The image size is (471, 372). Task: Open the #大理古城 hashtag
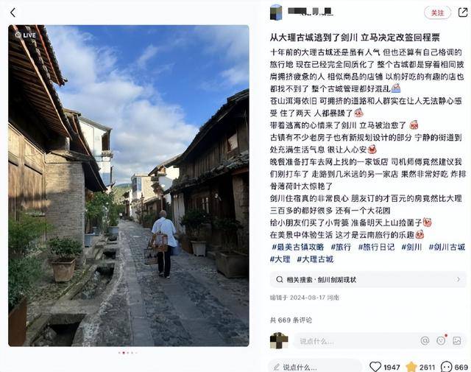[x=315, y=259]
